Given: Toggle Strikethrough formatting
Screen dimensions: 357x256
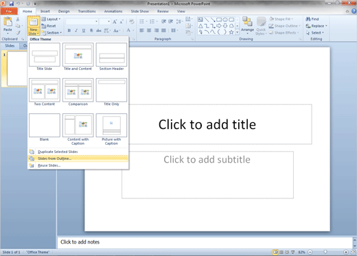Looking at the screenshot, I should click(x=99, y=30).
